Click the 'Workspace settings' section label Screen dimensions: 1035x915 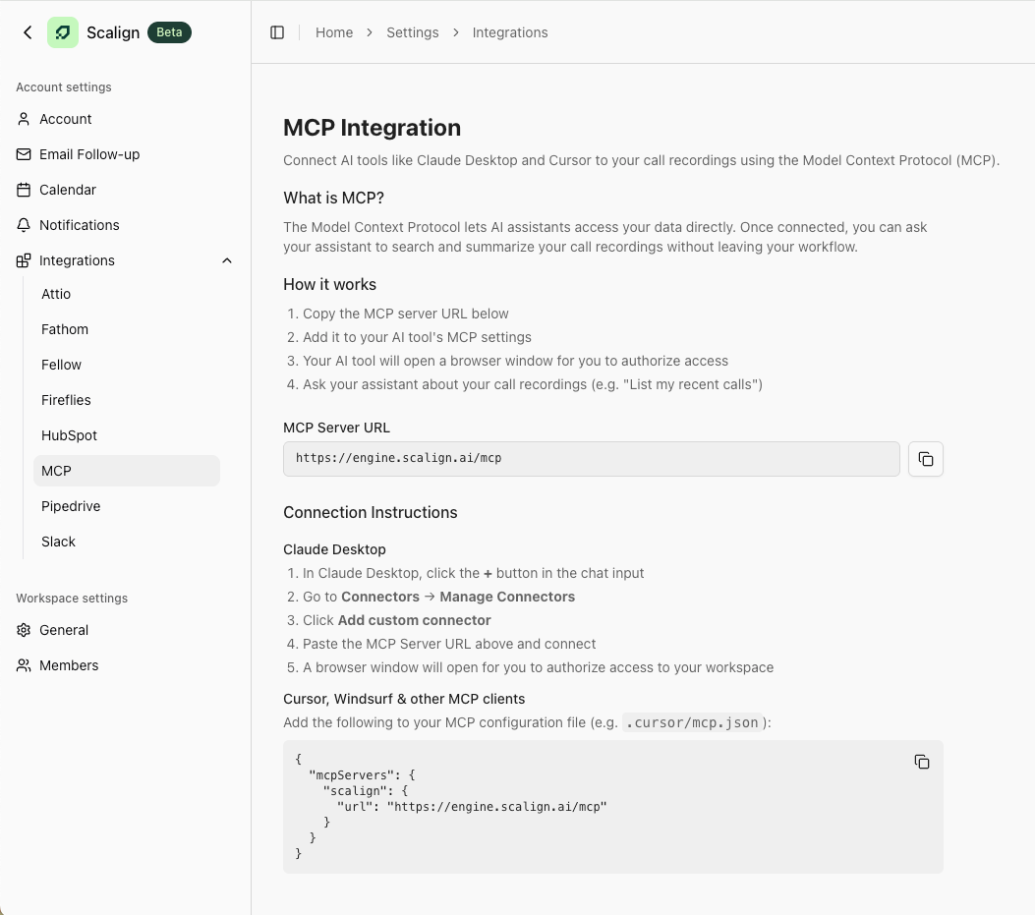[x=72, y=599]
